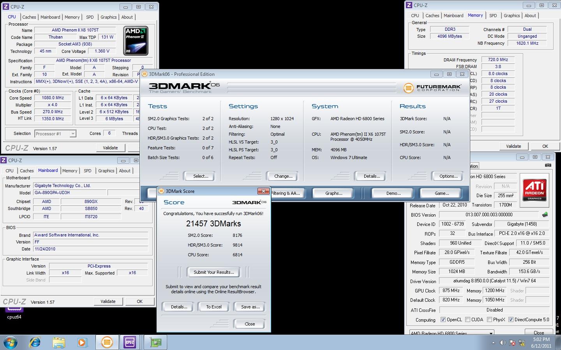
Task: Click the BIOS date 11/24/2010 field
Action: click(90, 249)
